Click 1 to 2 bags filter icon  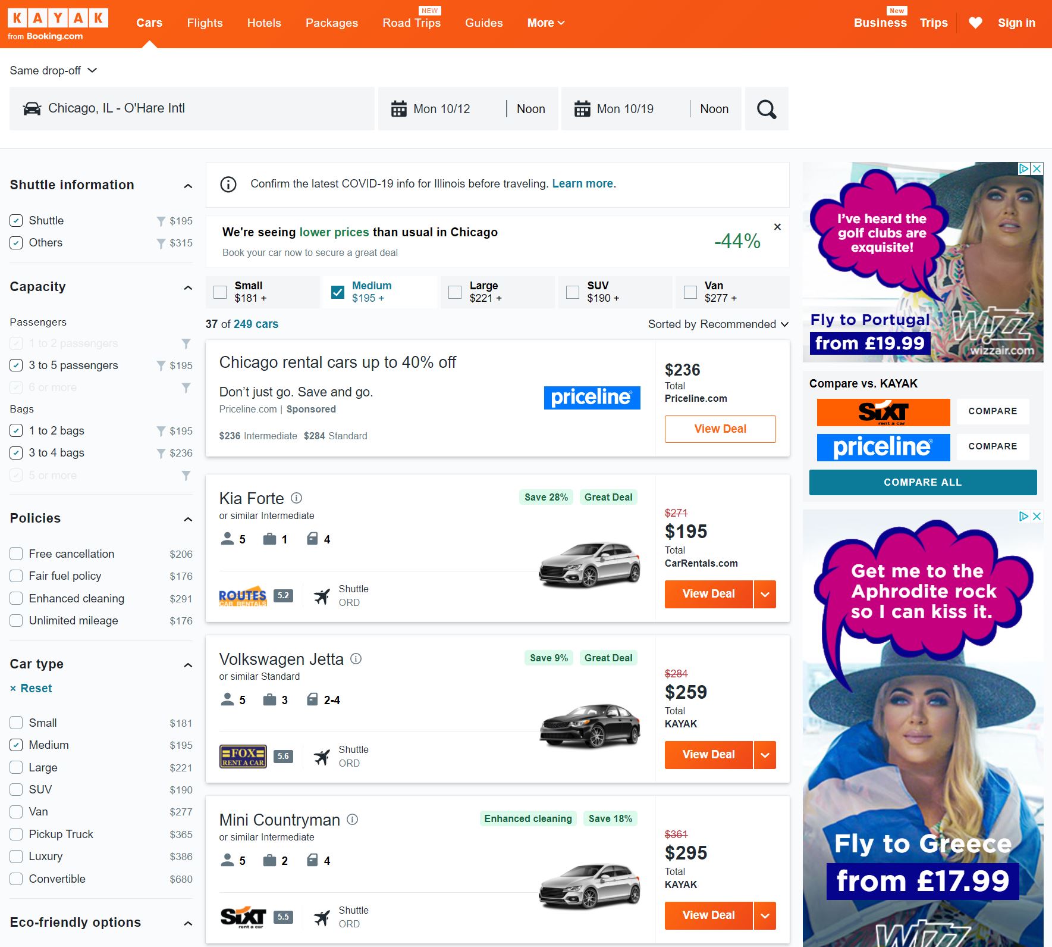(161, 431)
